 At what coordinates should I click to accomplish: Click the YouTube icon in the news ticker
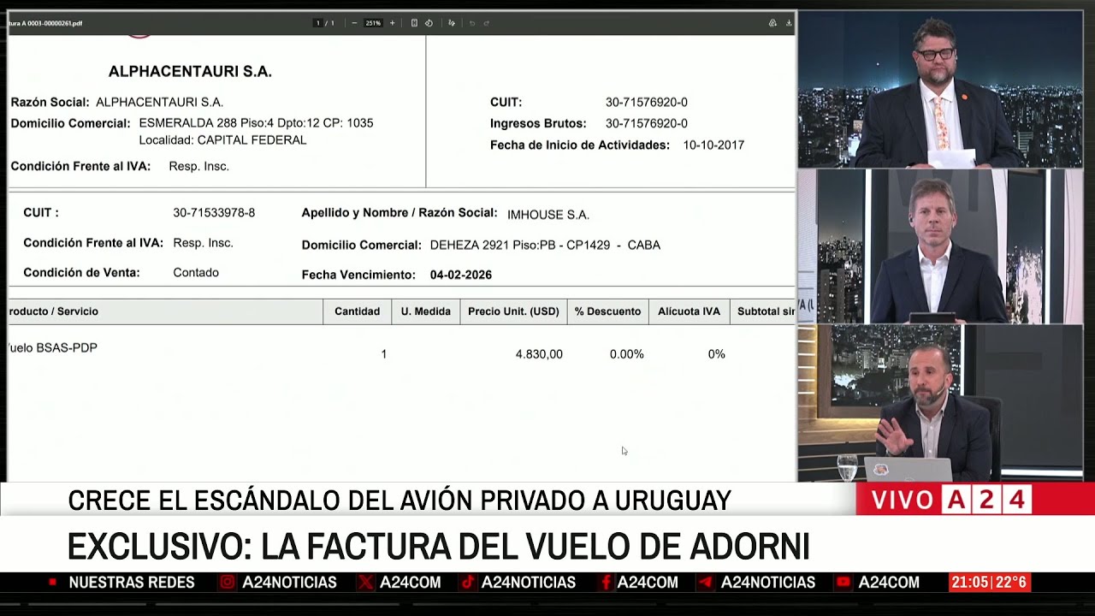[x=843, y=583]
